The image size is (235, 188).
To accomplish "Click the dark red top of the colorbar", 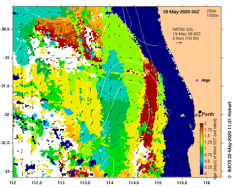I will pos(202,124).
